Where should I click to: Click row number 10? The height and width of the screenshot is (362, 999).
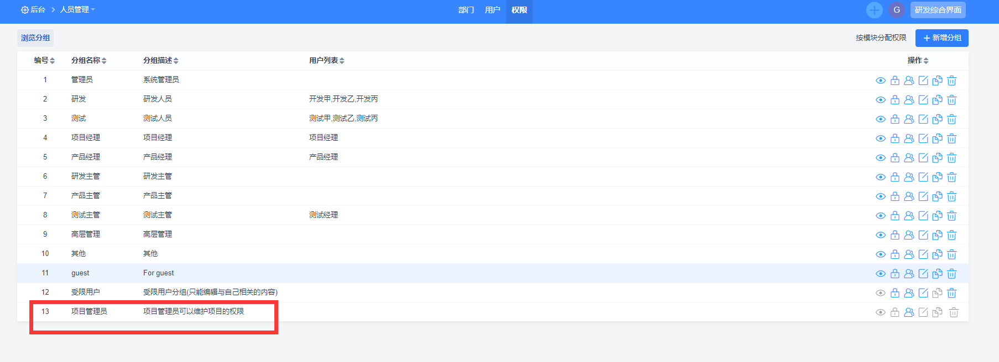[x=45, y=253]
